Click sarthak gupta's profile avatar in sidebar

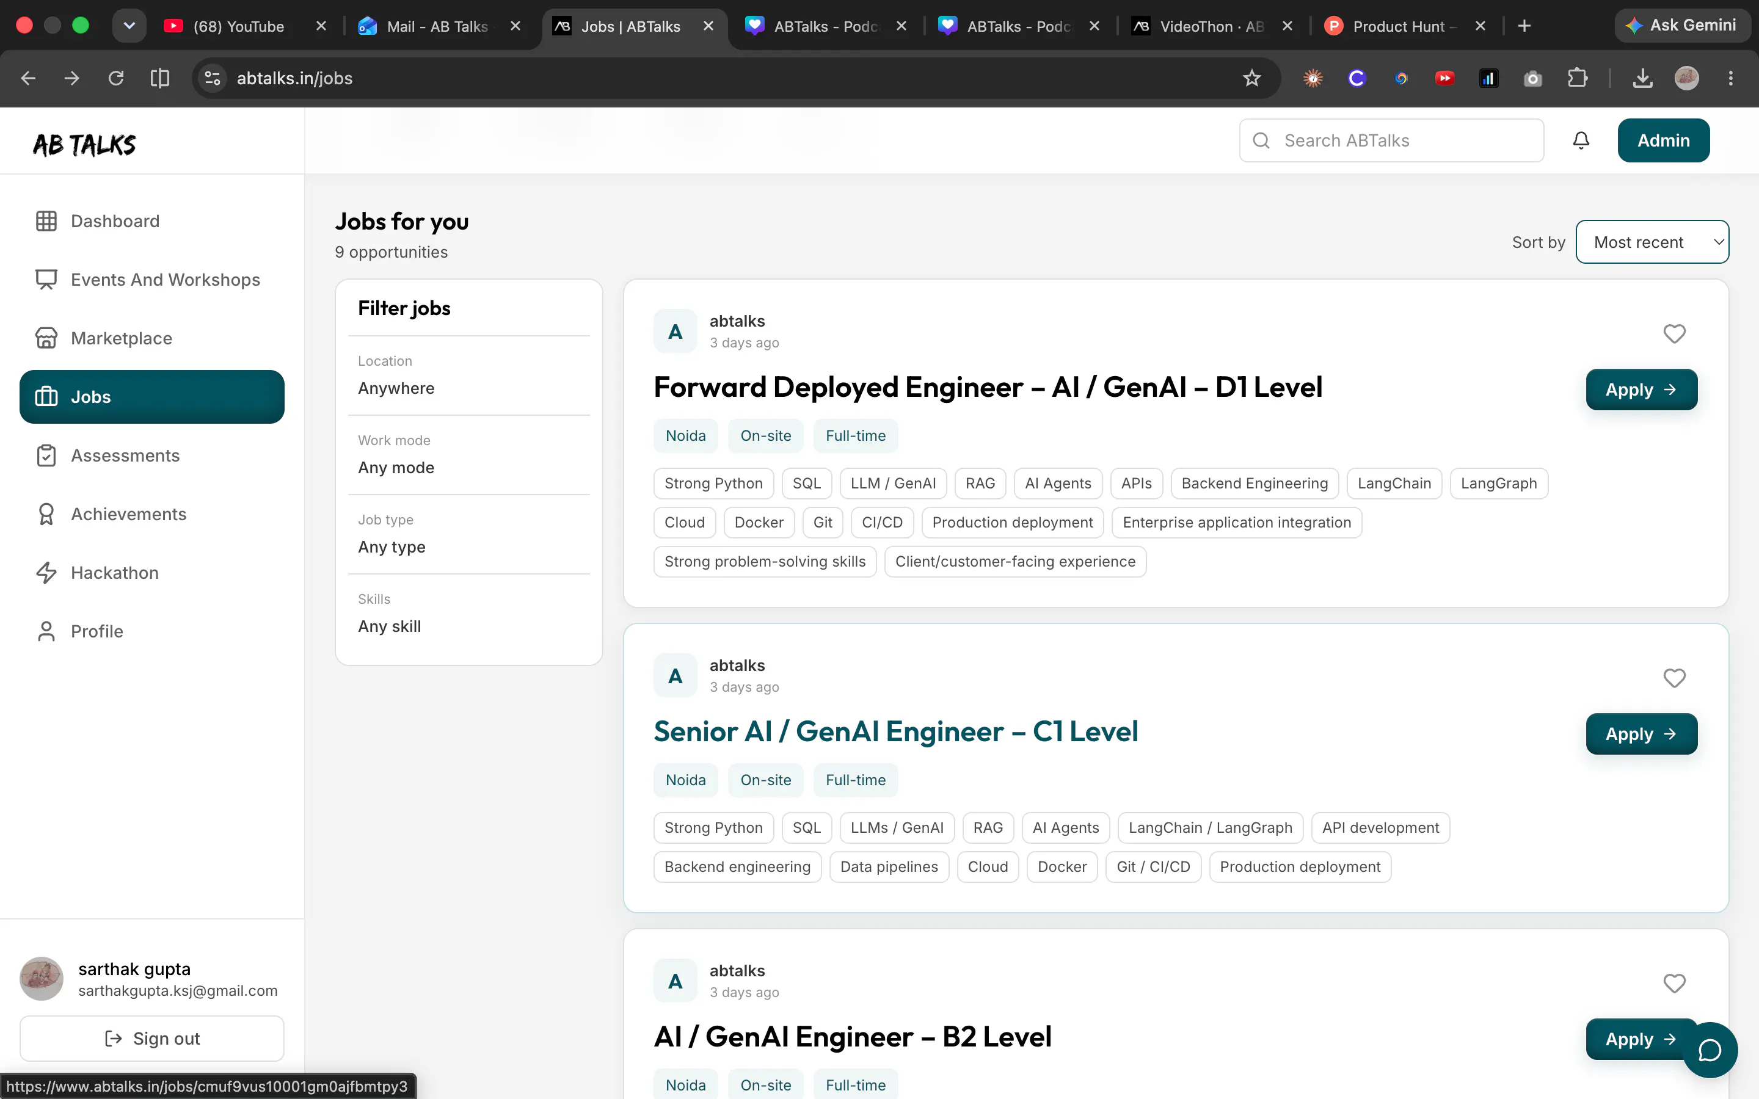pos(42,978)
